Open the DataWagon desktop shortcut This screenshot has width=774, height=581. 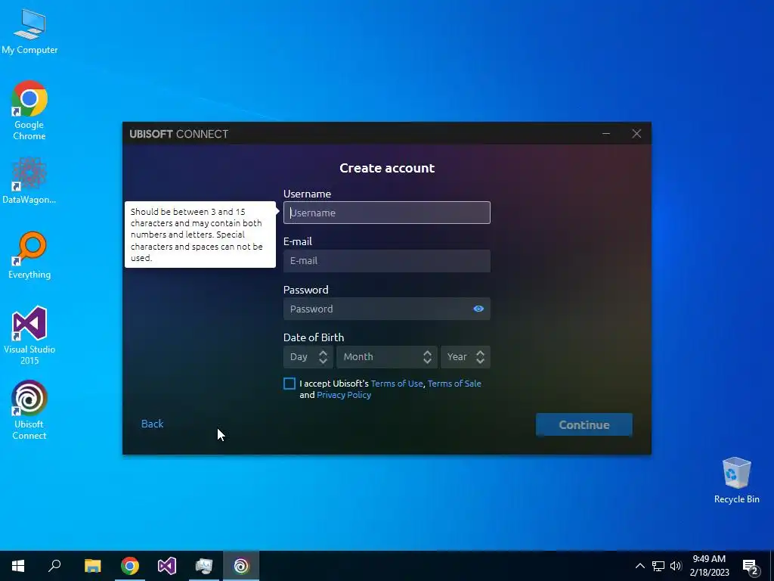point(29,181)
